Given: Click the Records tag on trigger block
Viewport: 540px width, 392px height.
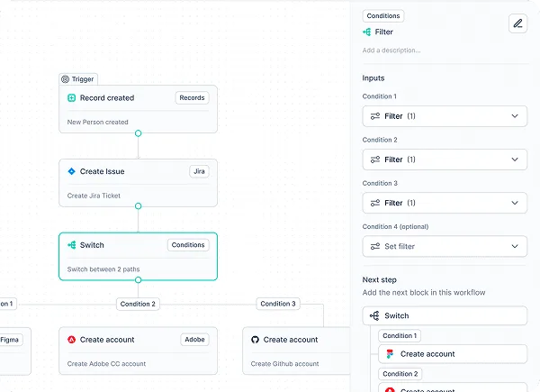Looking at the screenshot, I should [x=193, y=98].
